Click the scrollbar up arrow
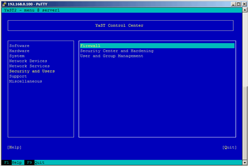The width and height of the screenshot is (248, 166). coord(245,10)
